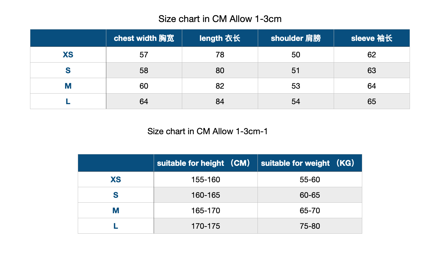The height and width of the screenshot is (256, 440).
Task: Select height range 155-160 cell
Action: (206, 179)
